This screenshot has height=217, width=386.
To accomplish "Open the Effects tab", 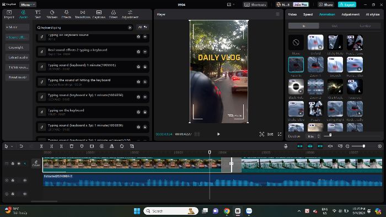I will point(66,14).
